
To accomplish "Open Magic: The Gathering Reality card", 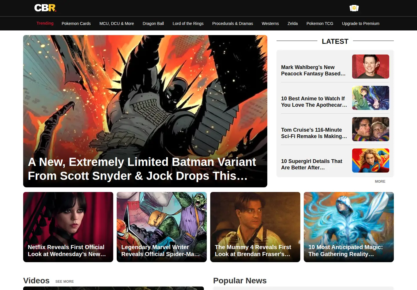I will coord(349,227).
